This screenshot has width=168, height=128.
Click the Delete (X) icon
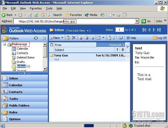tap(74, 38)
